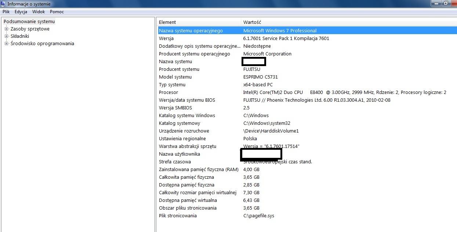Select the Plik stronicowania row
457x232 pixels.
pos(178,216)
